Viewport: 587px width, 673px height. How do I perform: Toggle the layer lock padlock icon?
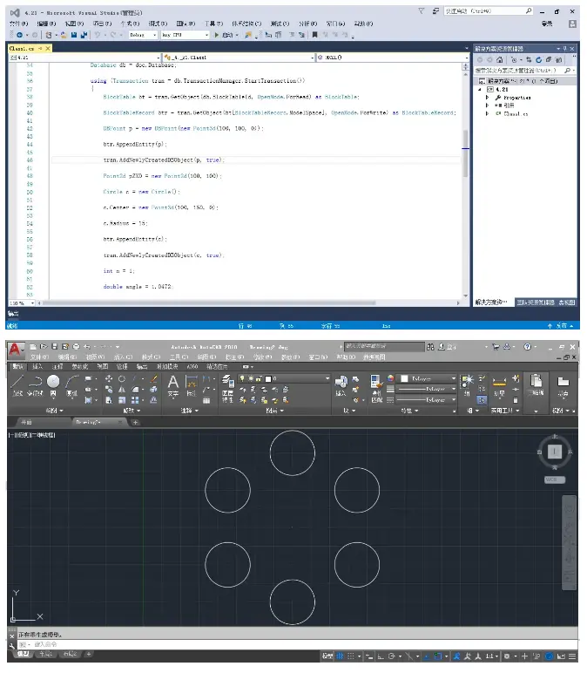(x=259, y=378)
